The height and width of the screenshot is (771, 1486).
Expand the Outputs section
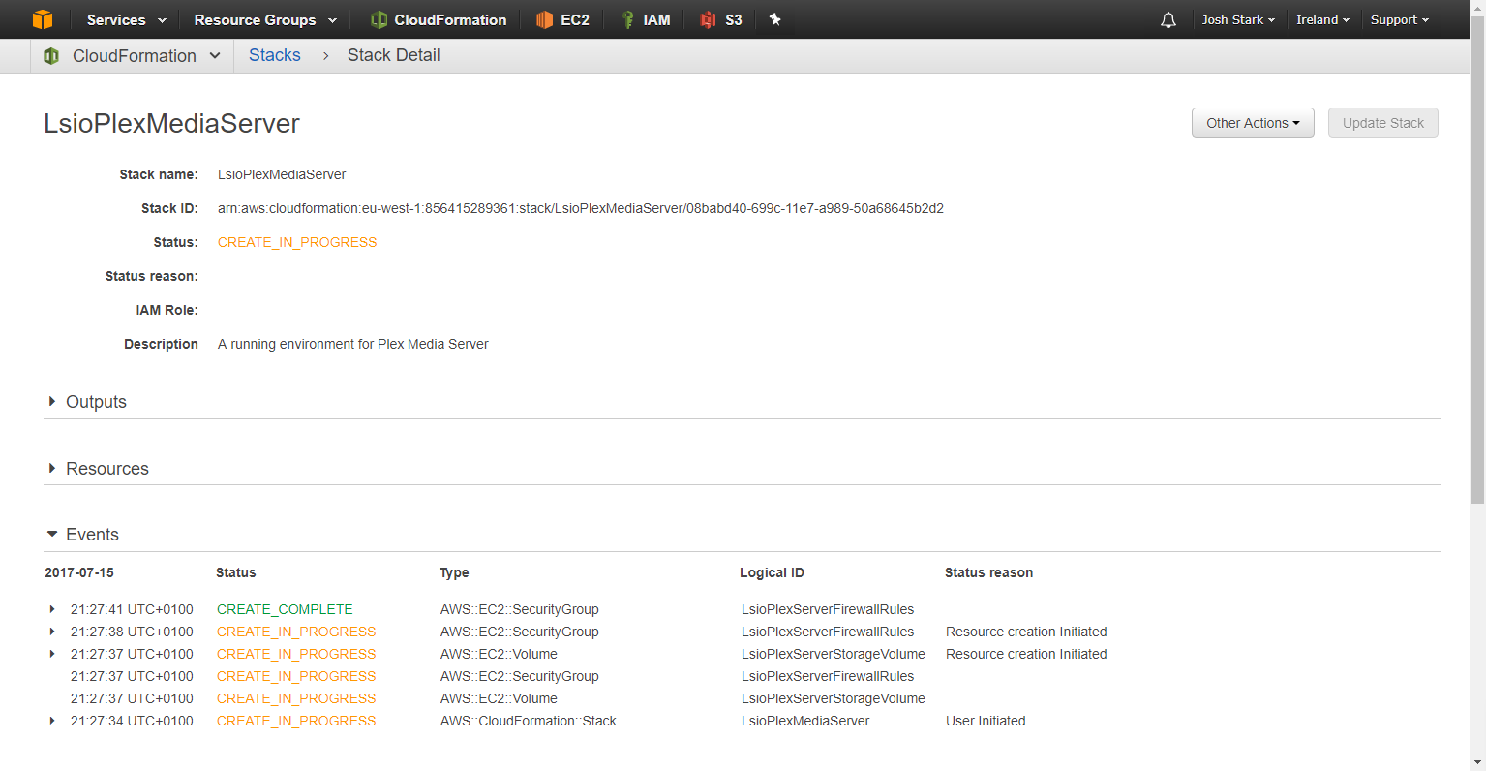52,401
